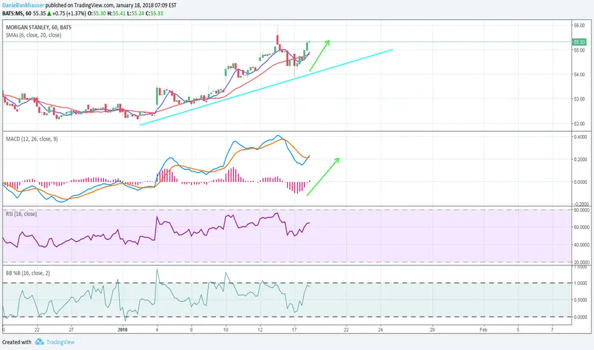Image resolution: width=594 pixels, height=350 pixels.
Task: Select the SMAs (6, close, 20, close) legend
Action: [x=33, y=35]
